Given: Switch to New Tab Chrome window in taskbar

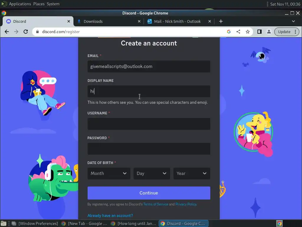Looking at the screenshot, I should (84, 223).
